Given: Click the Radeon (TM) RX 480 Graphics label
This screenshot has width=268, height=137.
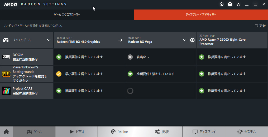Looking at the screenshot, I should tap(78, 42).
